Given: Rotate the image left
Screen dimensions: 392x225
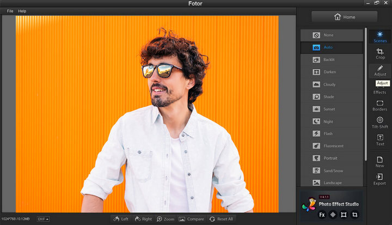Looking at the screenshot, I should [x=120, y=219].
